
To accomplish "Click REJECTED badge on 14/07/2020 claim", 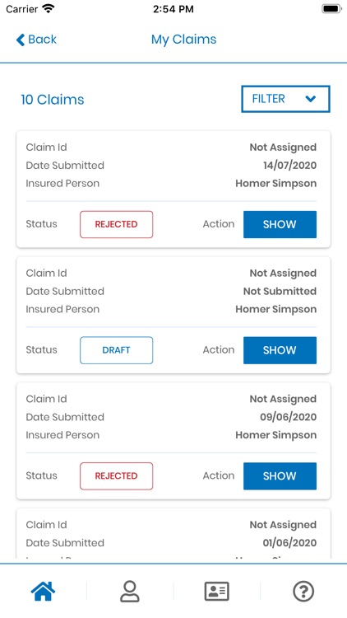I will pos(117,224).
